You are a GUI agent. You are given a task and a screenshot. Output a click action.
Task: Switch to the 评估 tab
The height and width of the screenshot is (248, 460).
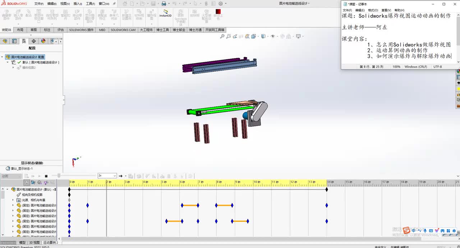(60, 30)
